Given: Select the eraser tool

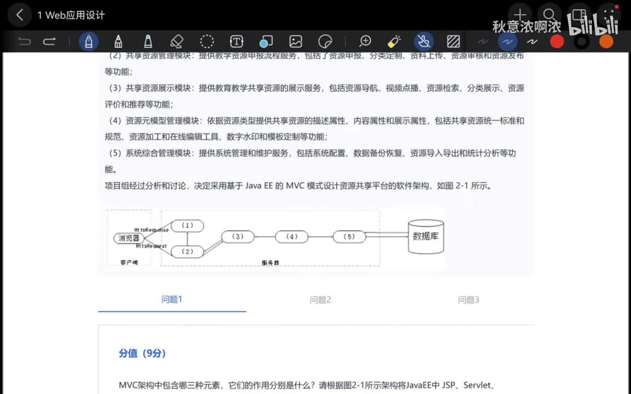Looking at the screenshot, I should pos(177,42).
